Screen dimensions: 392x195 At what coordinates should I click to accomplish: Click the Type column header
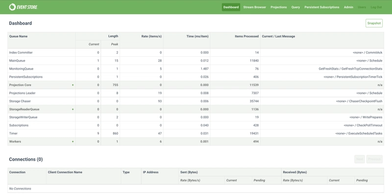pyautogui.click(x=126, y=172)
